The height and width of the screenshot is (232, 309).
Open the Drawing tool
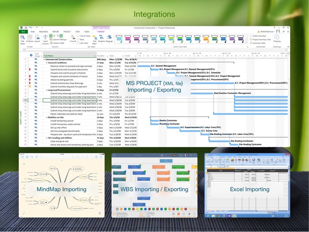(x=277, y=38)
